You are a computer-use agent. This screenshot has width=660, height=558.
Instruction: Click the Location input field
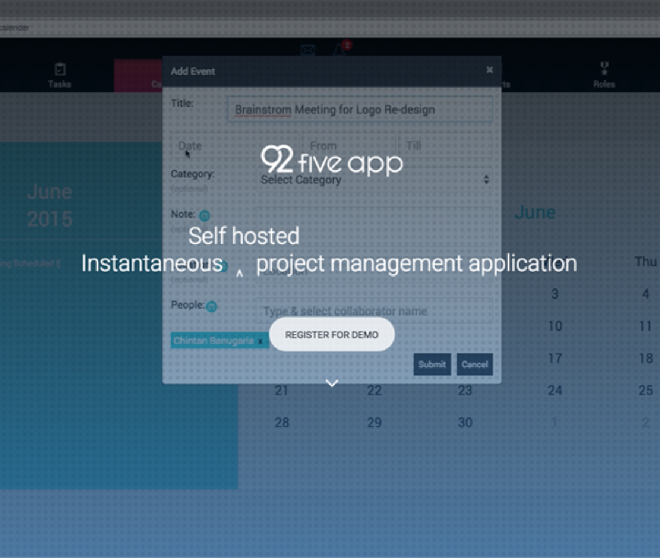(374, 271)
